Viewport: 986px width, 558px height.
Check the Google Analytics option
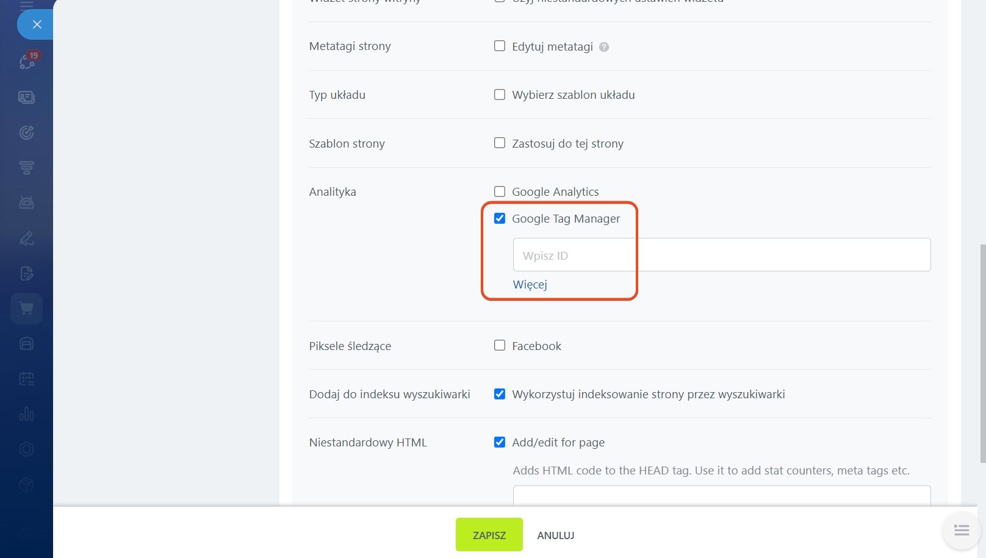[x=500, y=191]
